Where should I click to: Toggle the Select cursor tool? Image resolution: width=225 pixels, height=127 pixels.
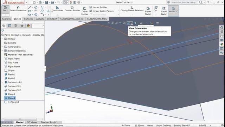pos(64,2)
